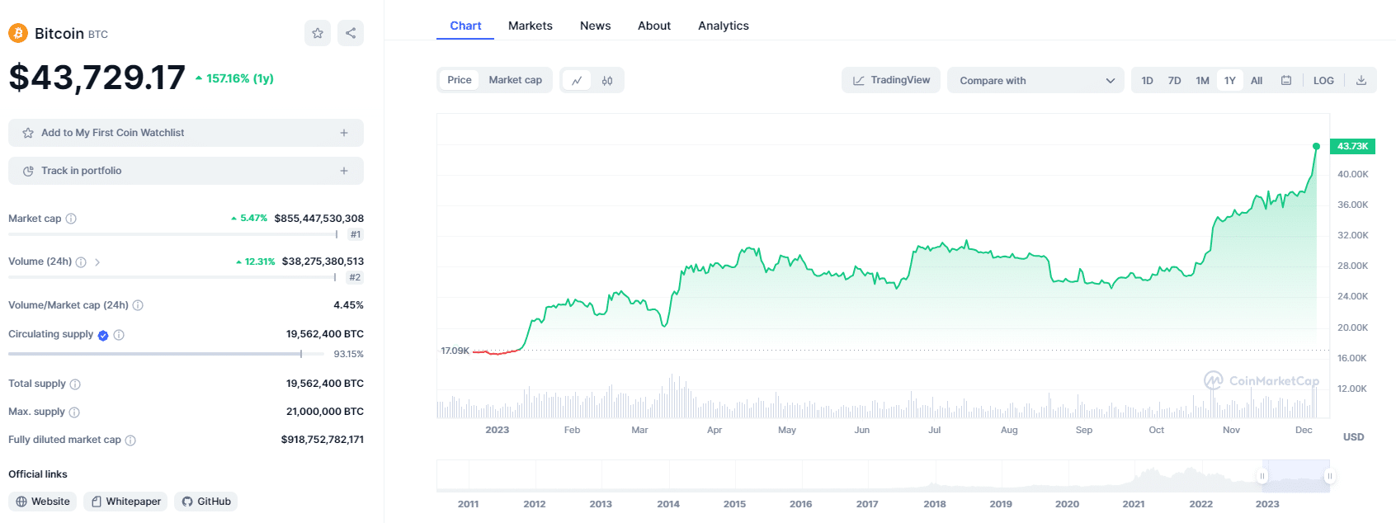Expand Volume (24h) details chevron
Screen dimensions: 1396x523
pos(97,262)
